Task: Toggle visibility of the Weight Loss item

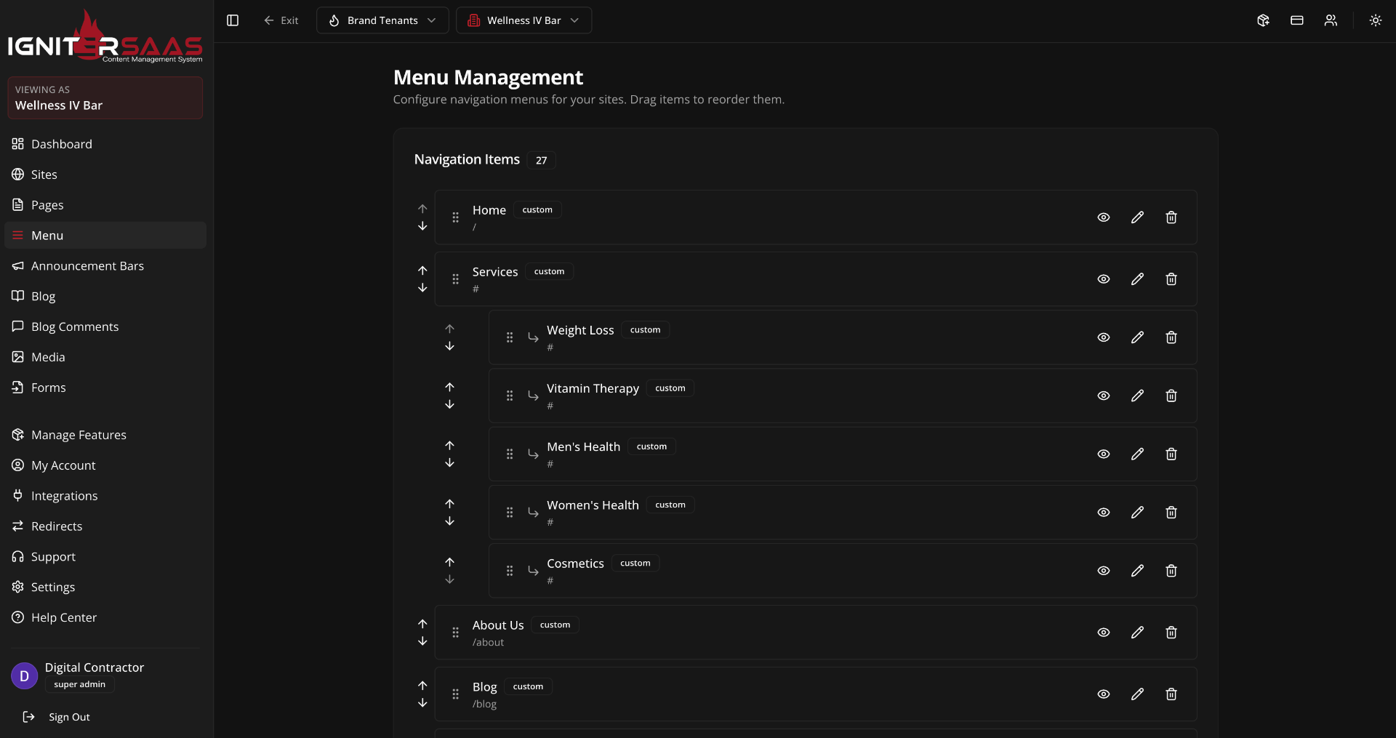Action: [1103, 337]
